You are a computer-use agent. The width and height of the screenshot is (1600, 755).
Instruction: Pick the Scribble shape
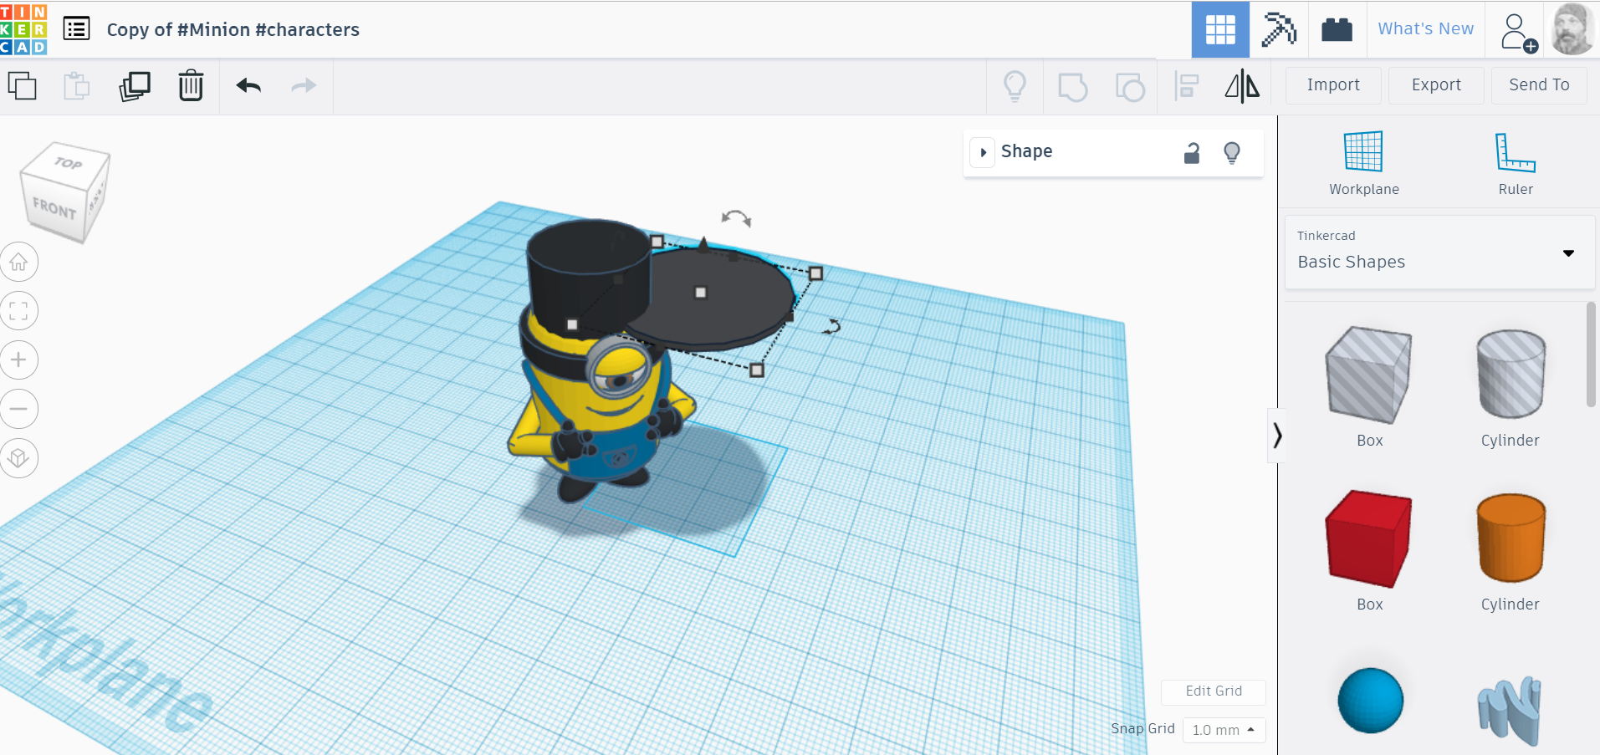click(x=1510, y=711)
